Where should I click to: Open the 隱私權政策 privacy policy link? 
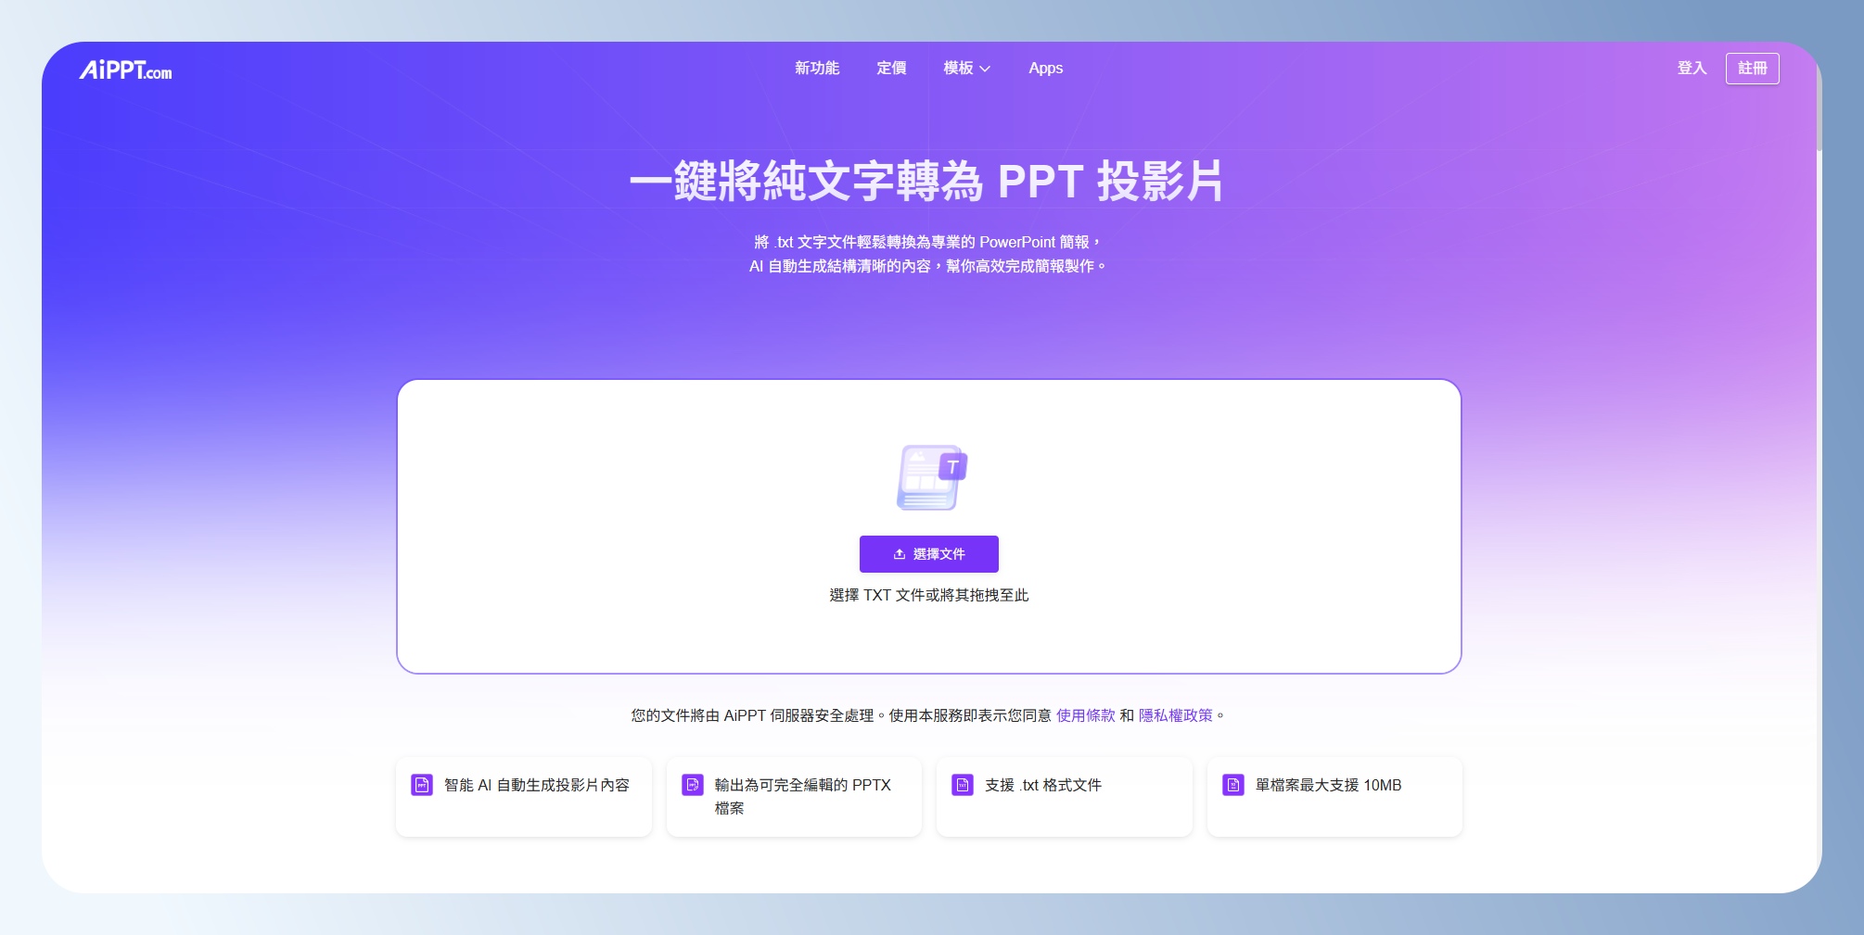(x=1175, y=715)
